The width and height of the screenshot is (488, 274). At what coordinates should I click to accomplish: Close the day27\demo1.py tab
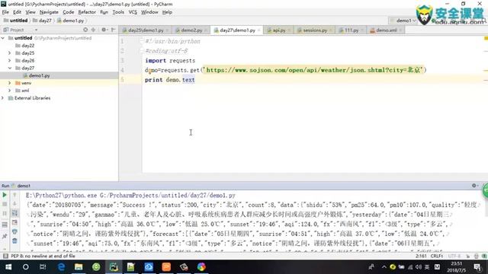pyautogui.click(x=259, y=30)
